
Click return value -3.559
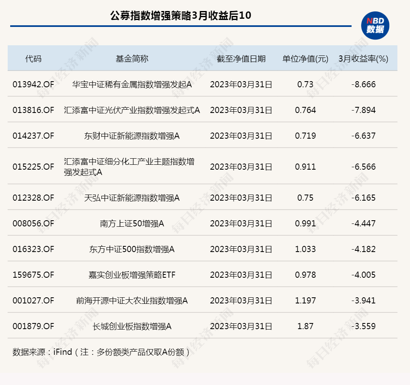pos(364,326)
